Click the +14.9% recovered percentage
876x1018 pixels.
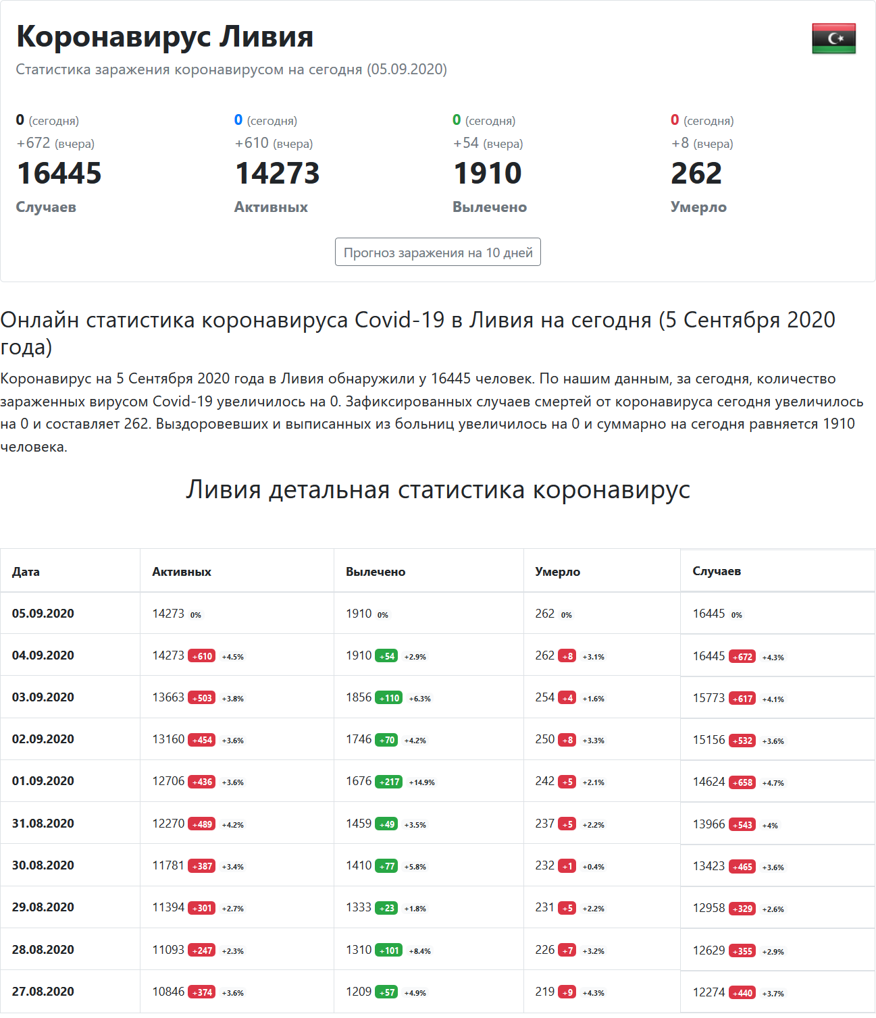click(422, 782)
